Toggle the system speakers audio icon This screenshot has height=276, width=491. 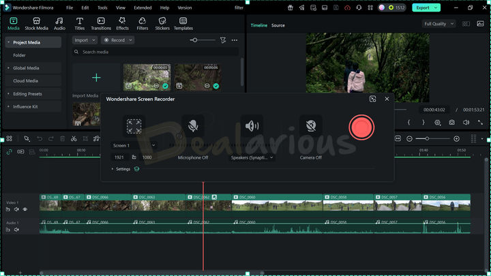click(252, 126)
